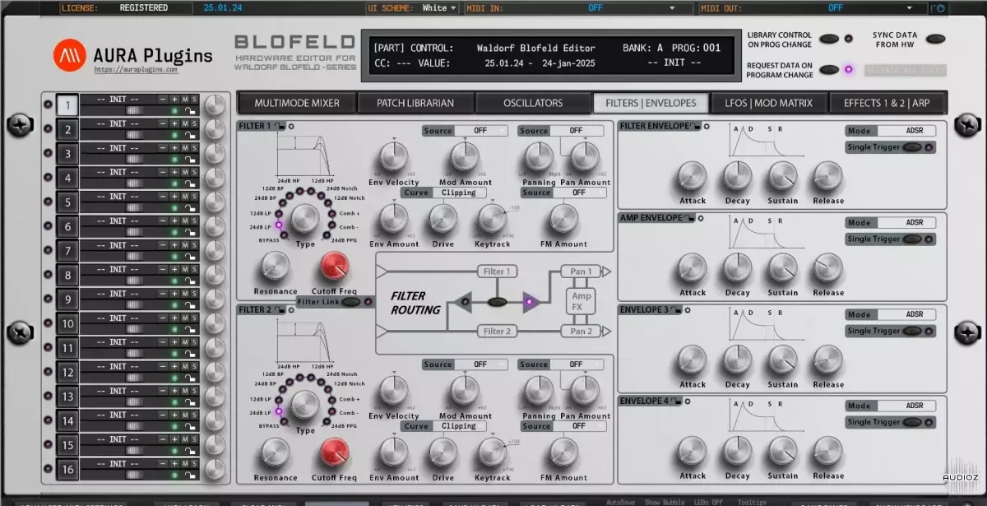Viewport: 987px width, 506px height.
Task: Switch to PATCH LIBRARIAN tab
Action: (x=417, y=103)
